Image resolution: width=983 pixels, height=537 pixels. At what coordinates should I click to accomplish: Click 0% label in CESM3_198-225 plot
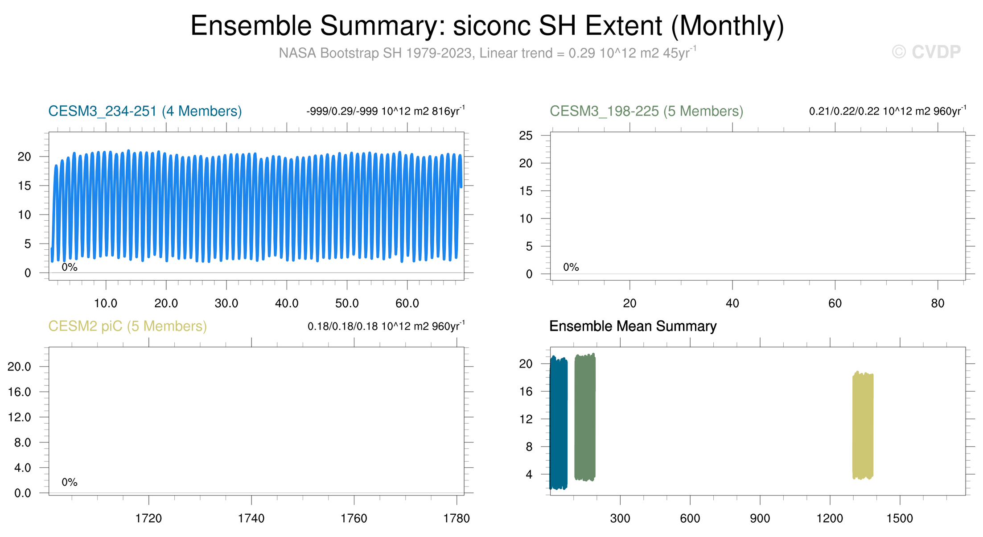pos(571,267)
